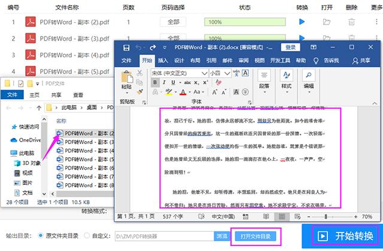Cut selection with scissors icon
Image resolution: width=383 pixels, height=251 pixels.
coord(139,73)
